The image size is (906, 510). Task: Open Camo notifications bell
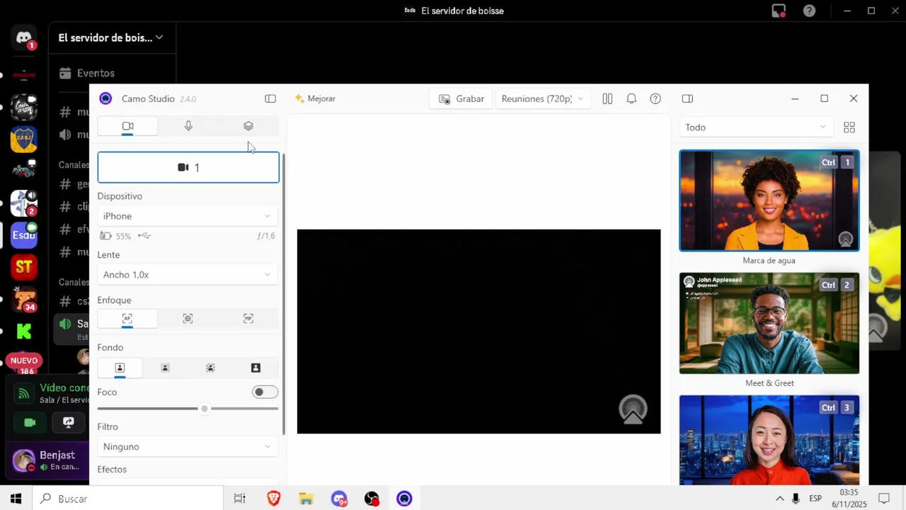(631, 98)
